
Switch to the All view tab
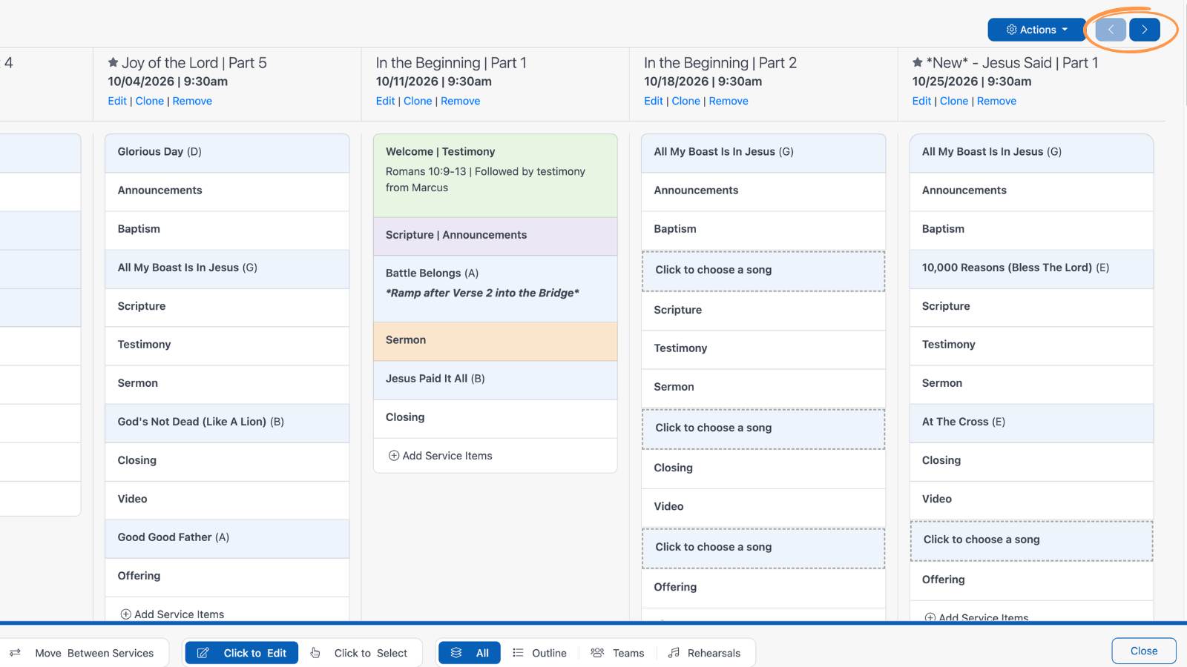point(470,653)
